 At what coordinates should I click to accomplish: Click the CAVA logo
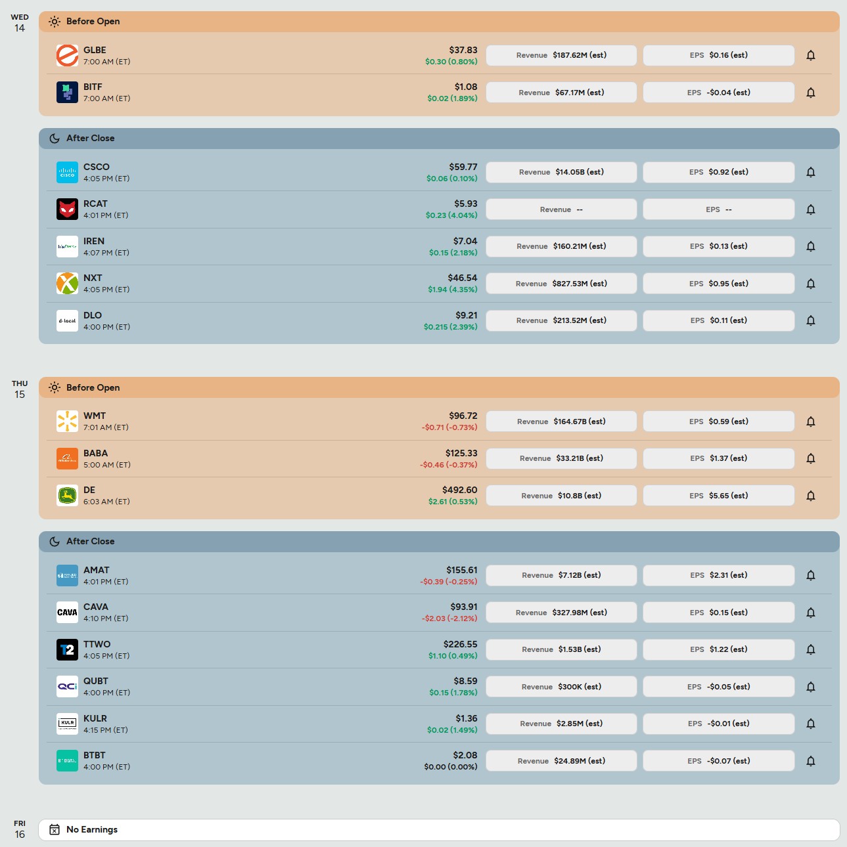pyautogui.click(x=67, y=613)
